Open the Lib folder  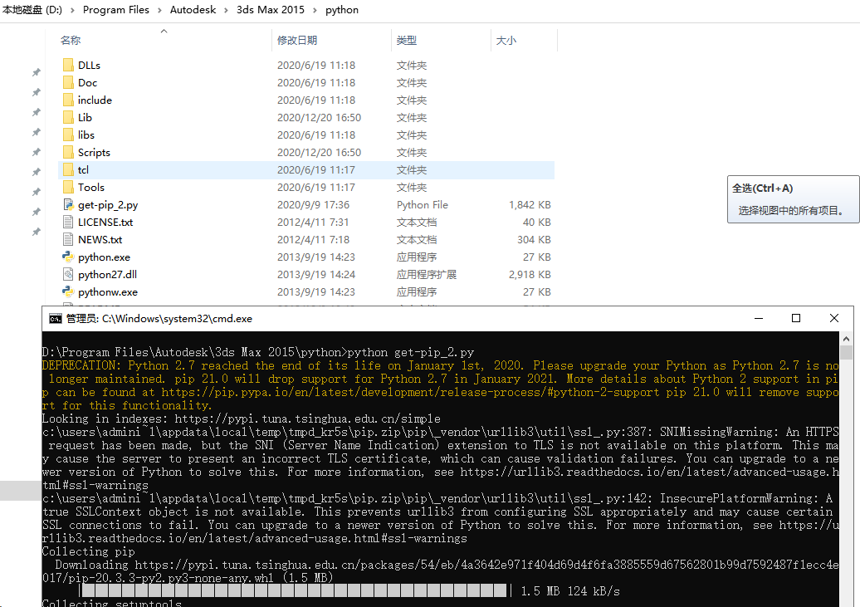point(81,117)
